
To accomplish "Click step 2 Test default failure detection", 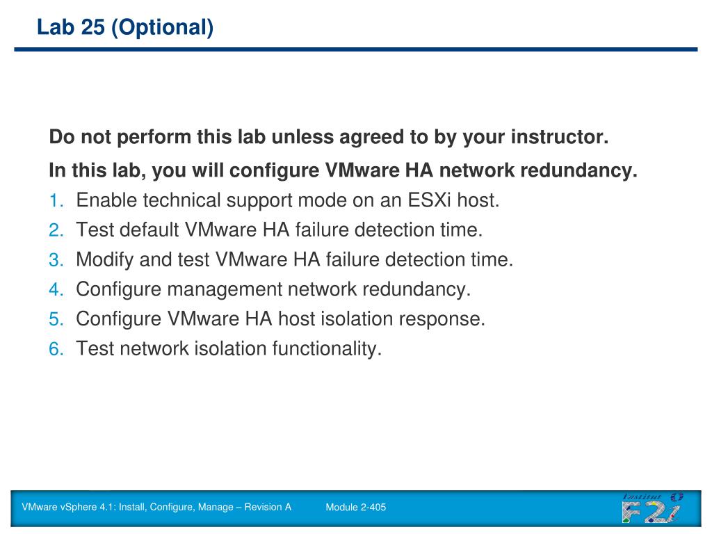I will [280, 229].
